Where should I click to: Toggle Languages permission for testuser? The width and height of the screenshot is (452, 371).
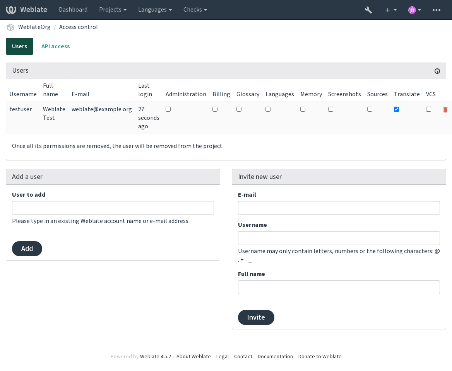coord(268,109)
